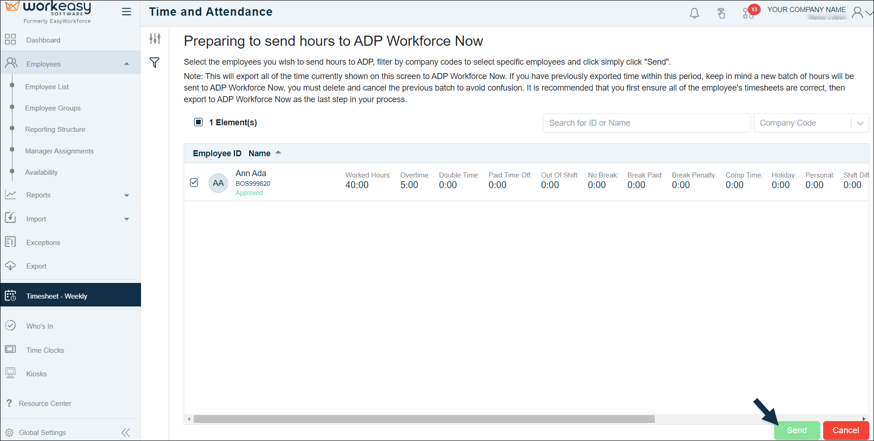Click the scrollbar left arrow
This screenshot has height=441, width=874.
[x=189, y=419]
